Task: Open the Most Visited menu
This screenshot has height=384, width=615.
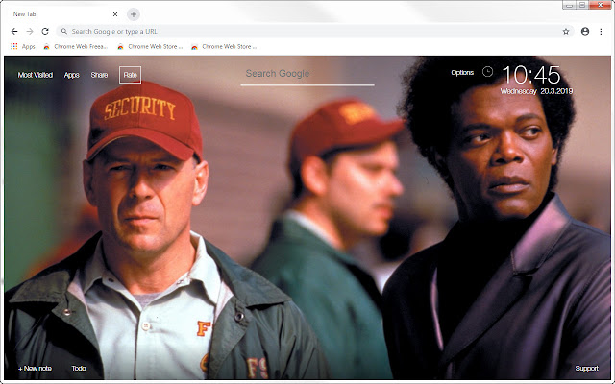Action: tap(36, 75)
